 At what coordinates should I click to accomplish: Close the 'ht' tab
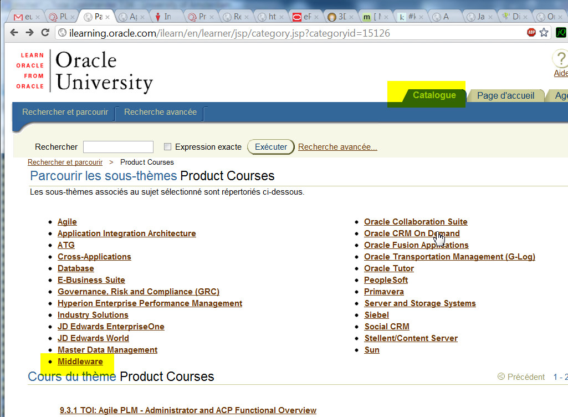pyautogui.click(x=281, y=17)
